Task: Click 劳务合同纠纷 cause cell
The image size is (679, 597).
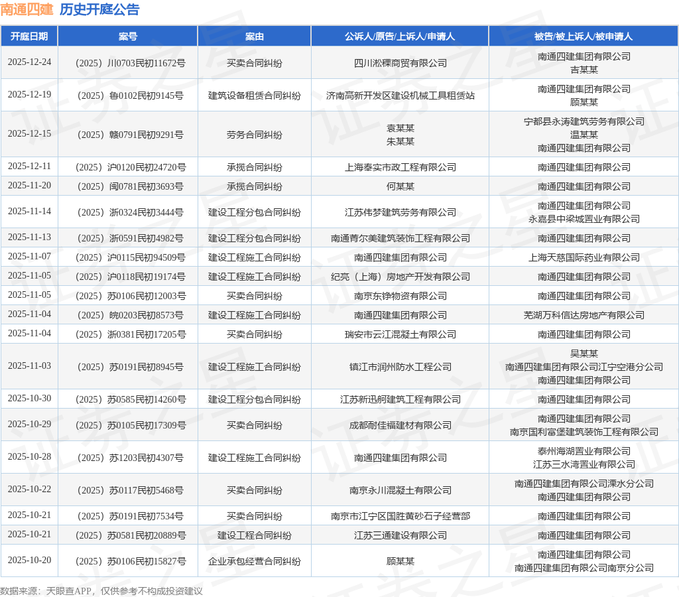Action: click(x=254, y=135)
